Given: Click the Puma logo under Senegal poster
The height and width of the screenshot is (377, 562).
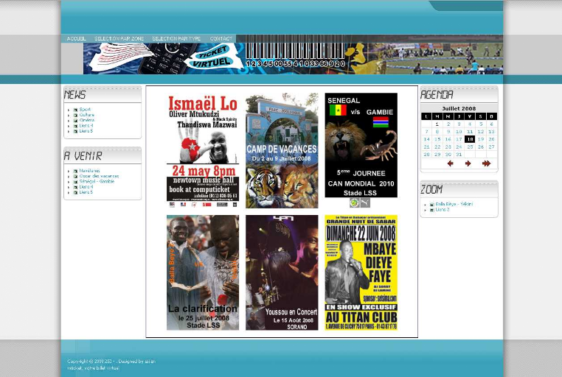Looking at the screenshot, I should click(365, 202).
